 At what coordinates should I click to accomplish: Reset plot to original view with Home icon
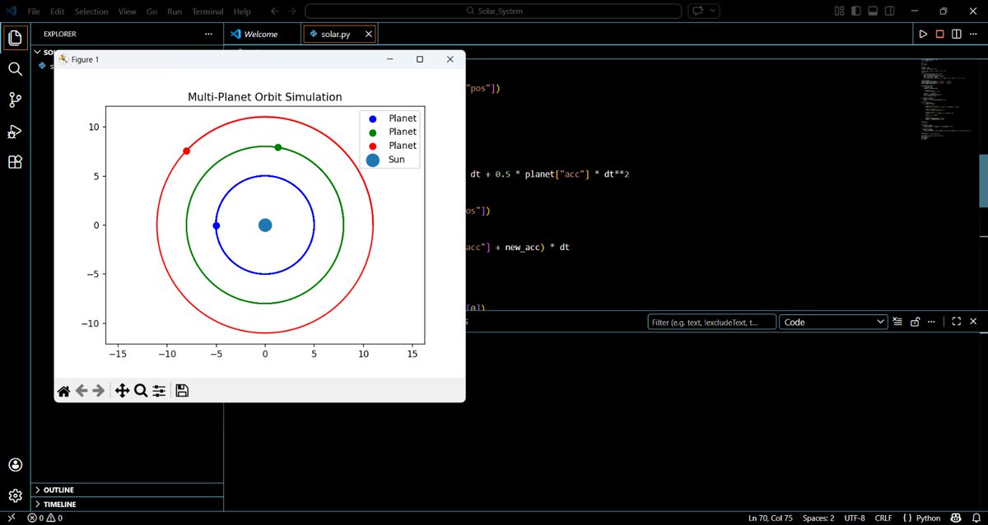tap(63, 391)
